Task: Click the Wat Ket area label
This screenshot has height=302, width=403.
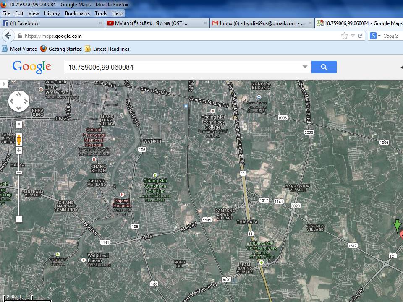Action: click(153, 141)
